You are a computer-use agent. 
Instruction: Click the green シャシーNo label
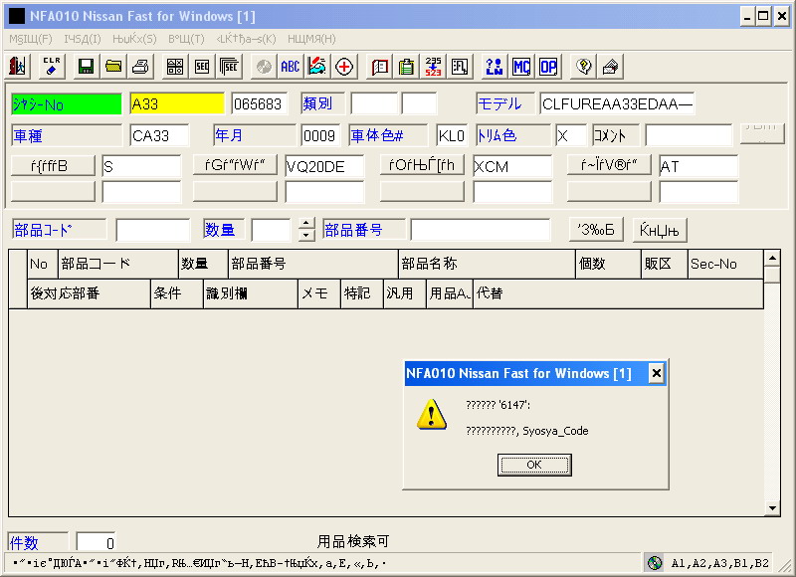point(66,104)
